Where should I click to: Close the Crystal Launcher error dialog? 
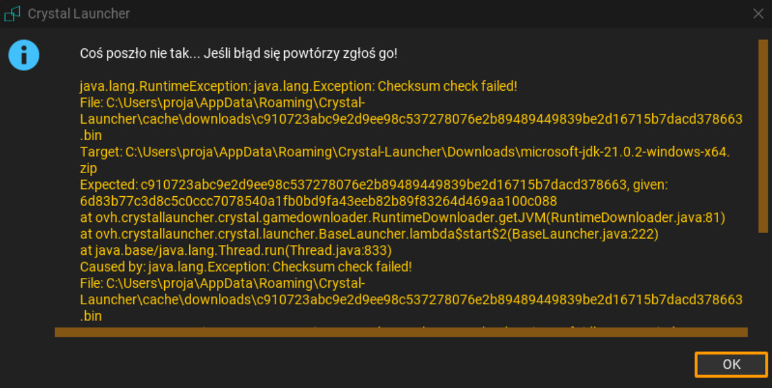pos(758,14)
